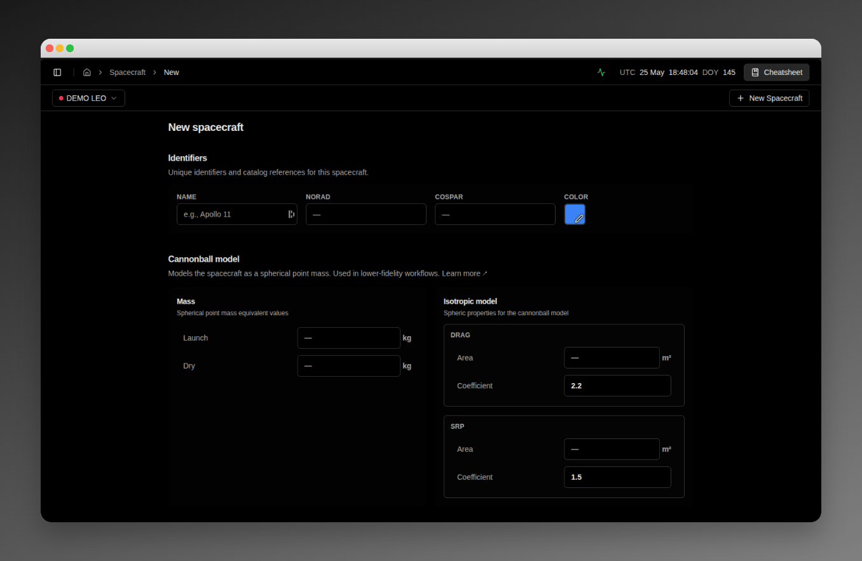This screenshot has width=862, height=561.
Task: Focus the Name input field
Action: tap(237, 214)
